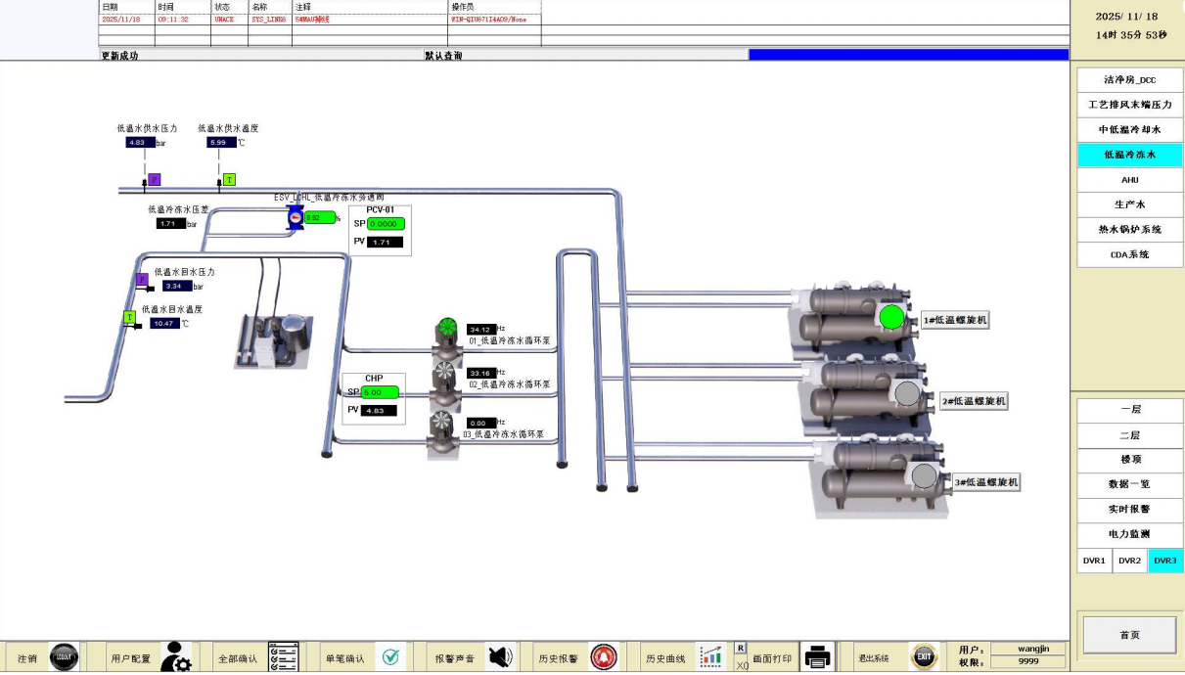Click the 注销 logout icon

(64, 657)
